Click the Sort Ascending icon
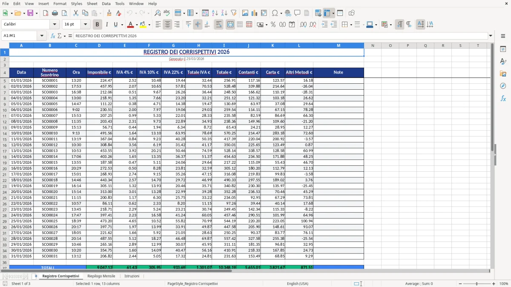The image size is (511, 287). click(x=215, y=13)
